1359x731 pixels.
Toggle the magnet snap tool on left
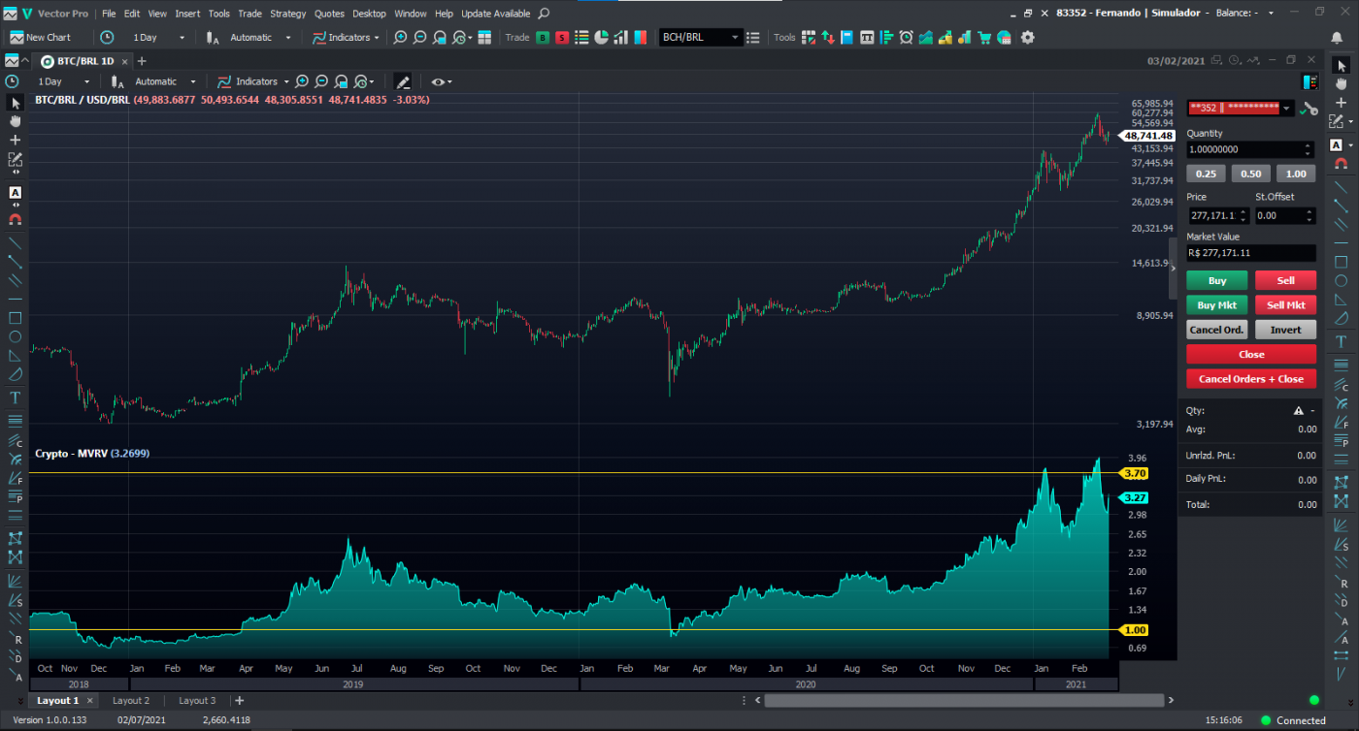click(16, 219)
